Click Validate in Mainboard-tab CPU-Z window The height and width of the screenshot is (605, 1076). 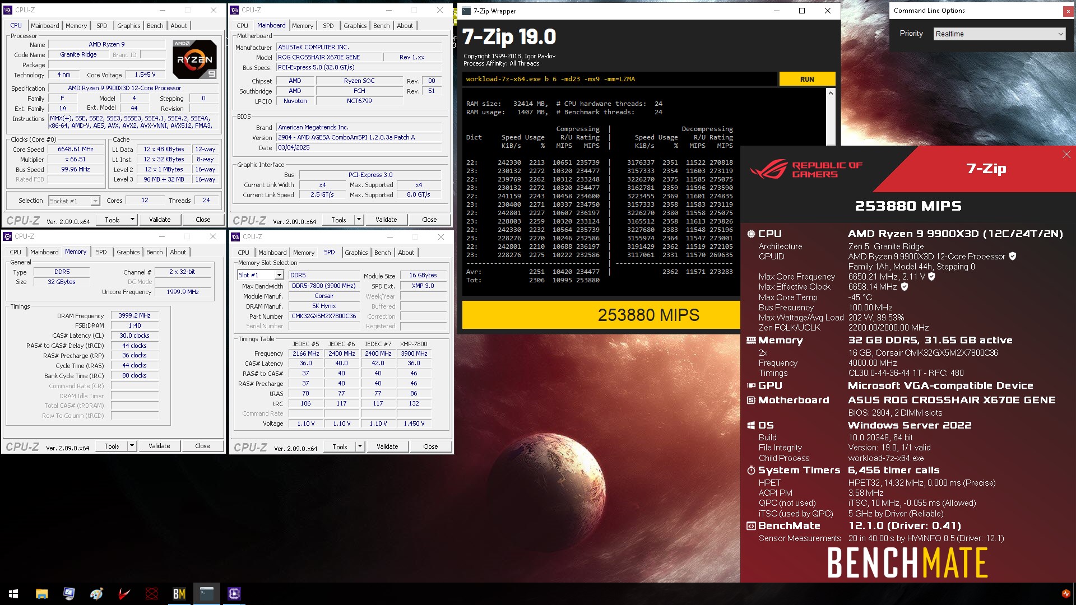tap(386, 220)
